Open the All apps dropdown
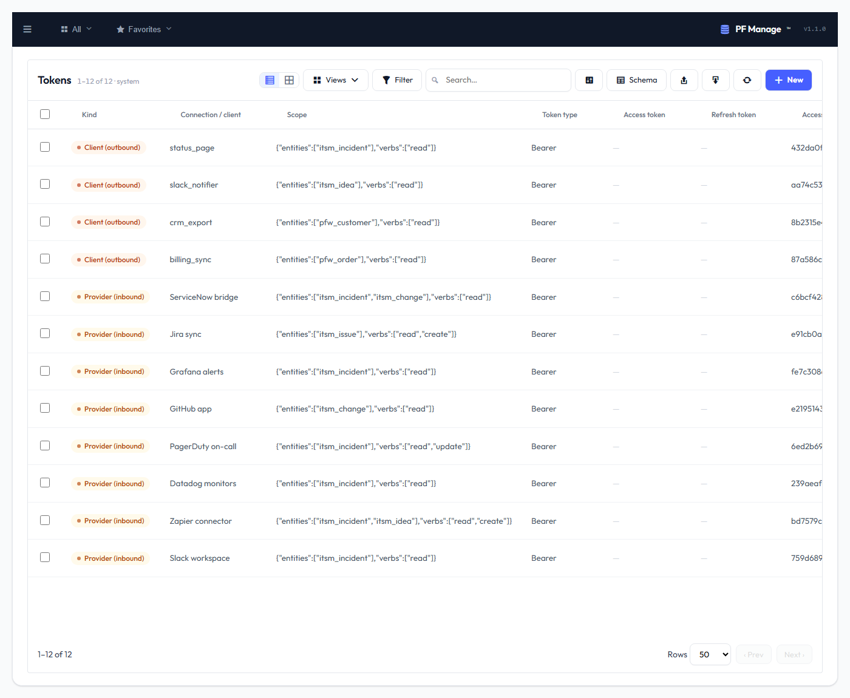Viewport: 850px width, 698px height. pos(76,29)
